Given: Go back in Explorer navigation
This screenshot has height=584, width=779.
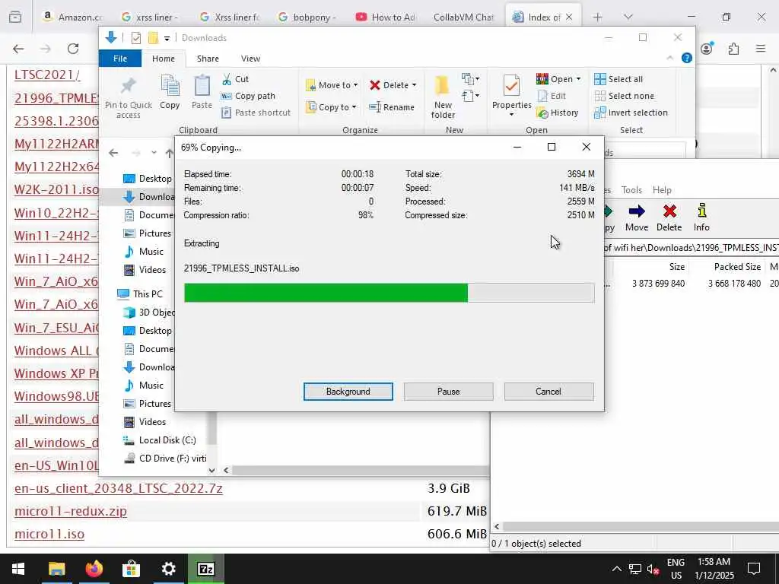Looking at the screenshot, I should [x=113, y=153].
